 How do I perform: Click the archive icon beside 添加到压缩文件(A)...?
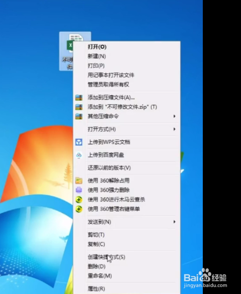[79, 97]
